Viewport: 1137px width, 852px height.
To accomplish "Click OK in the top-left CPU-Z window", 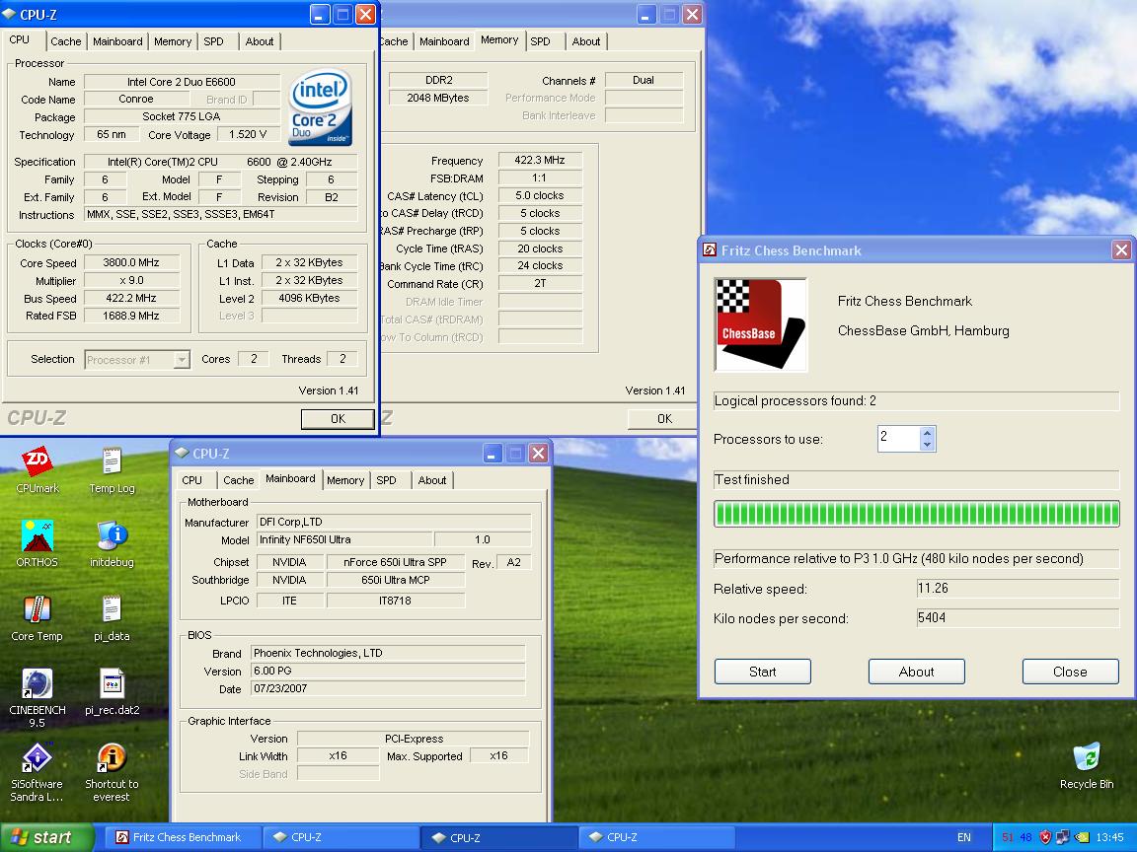I will click(338, 419).
